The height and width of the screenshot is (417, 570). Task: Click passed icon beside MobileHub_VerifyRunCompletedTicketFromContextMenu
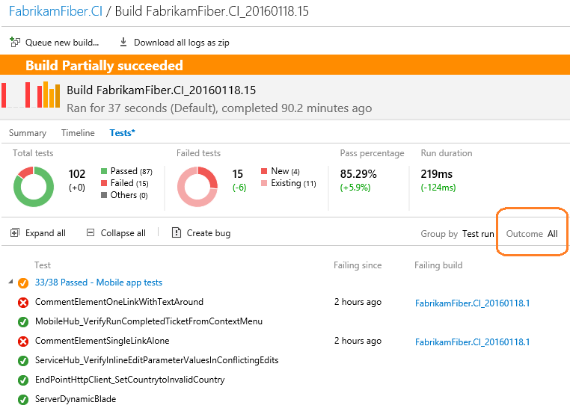pyautogui.click(x=23, y=322)
